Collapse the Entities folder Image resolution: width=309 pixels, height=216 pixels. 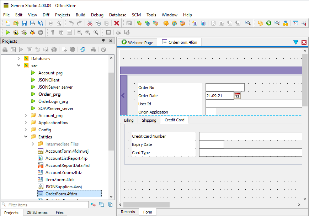pyautogui.click(x=26, y=136)
